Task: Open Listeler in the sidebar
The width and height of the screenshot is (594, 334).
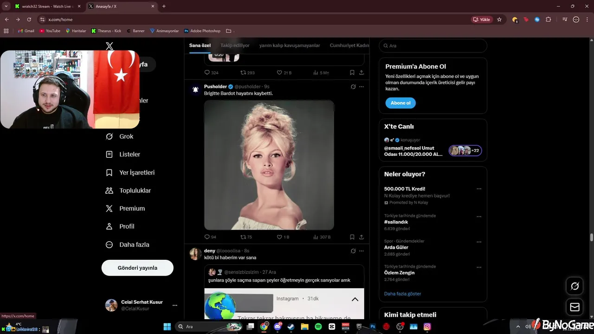Action: coord(123,154)
